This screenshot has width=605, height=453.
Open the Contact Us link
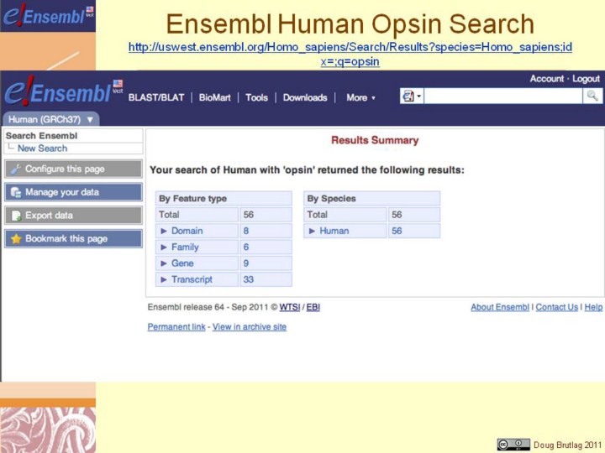point(557,307)
